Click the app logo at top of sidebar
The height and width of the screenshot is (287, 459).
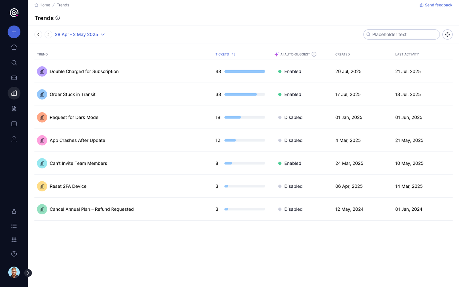pos(14,13)
